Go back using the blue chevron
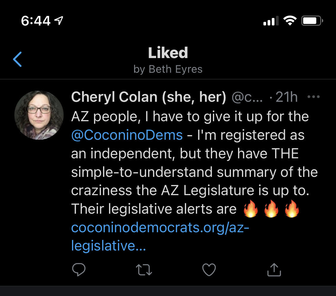Viewport: 336px width, 296px height. point(18,59)
